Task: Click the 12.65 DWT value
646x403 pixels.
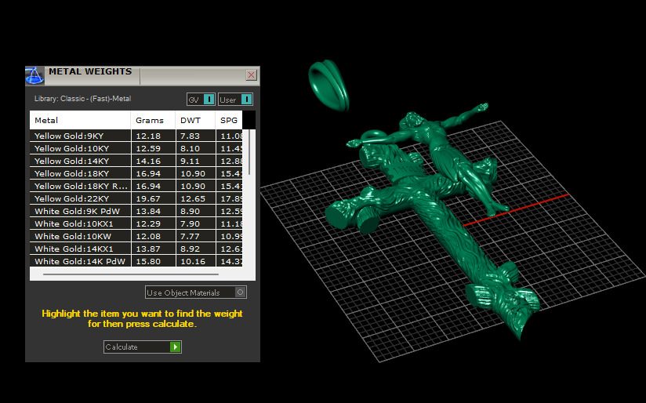Action: pos(192,198)
